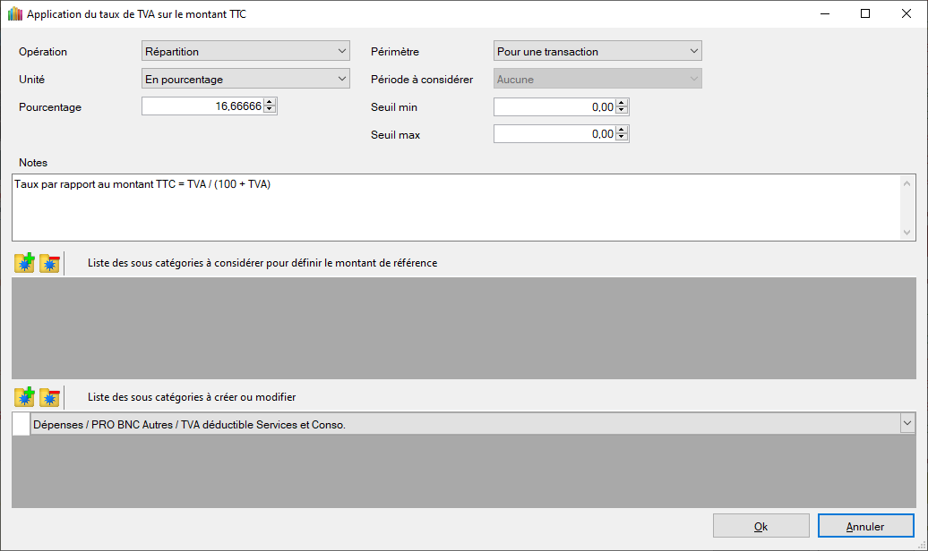
Task: Remove a sub-category from the create-or-modify list
Action: pos(49,397)
